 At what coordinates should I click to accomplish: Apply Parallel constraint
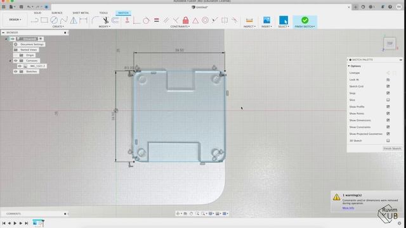coord(166,20)
